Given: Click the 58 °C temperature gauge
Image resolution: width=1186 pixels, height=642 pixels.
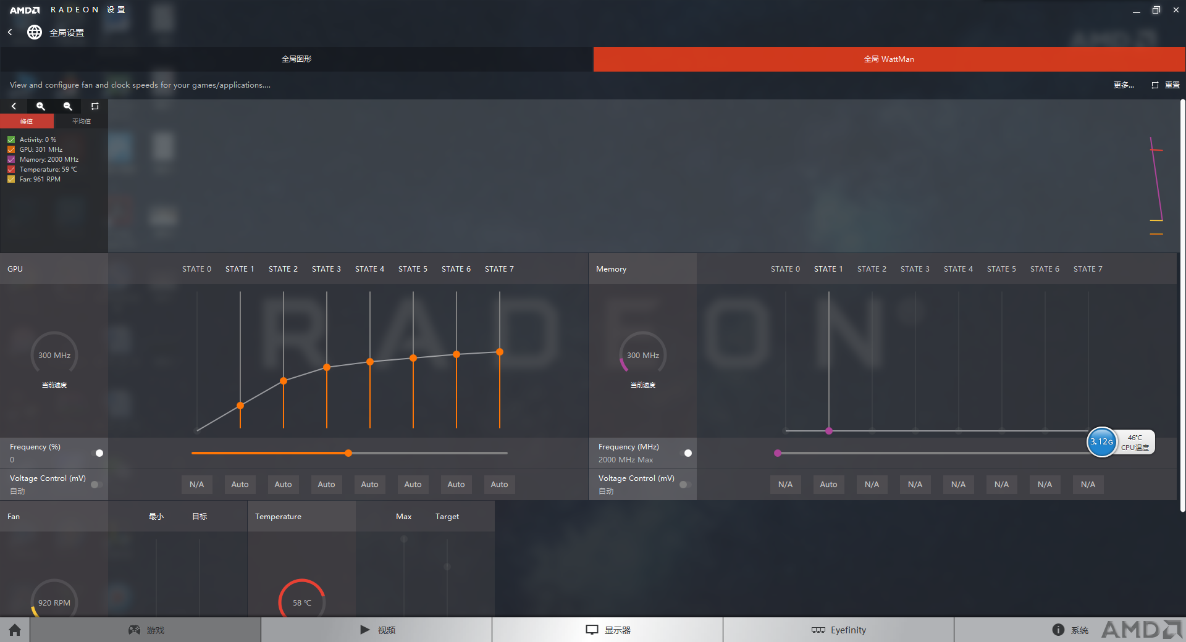Looking at the screenshot, I should coord(302,599).
